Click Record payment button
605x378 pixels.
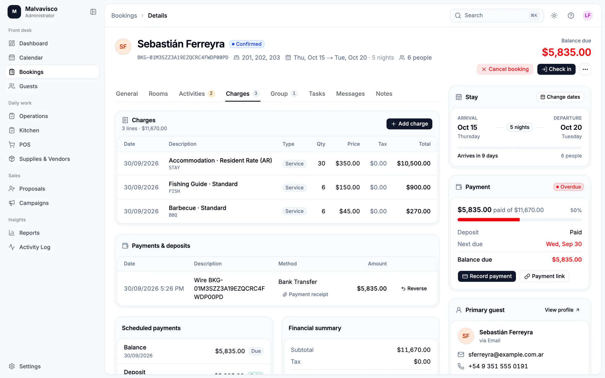487,276
